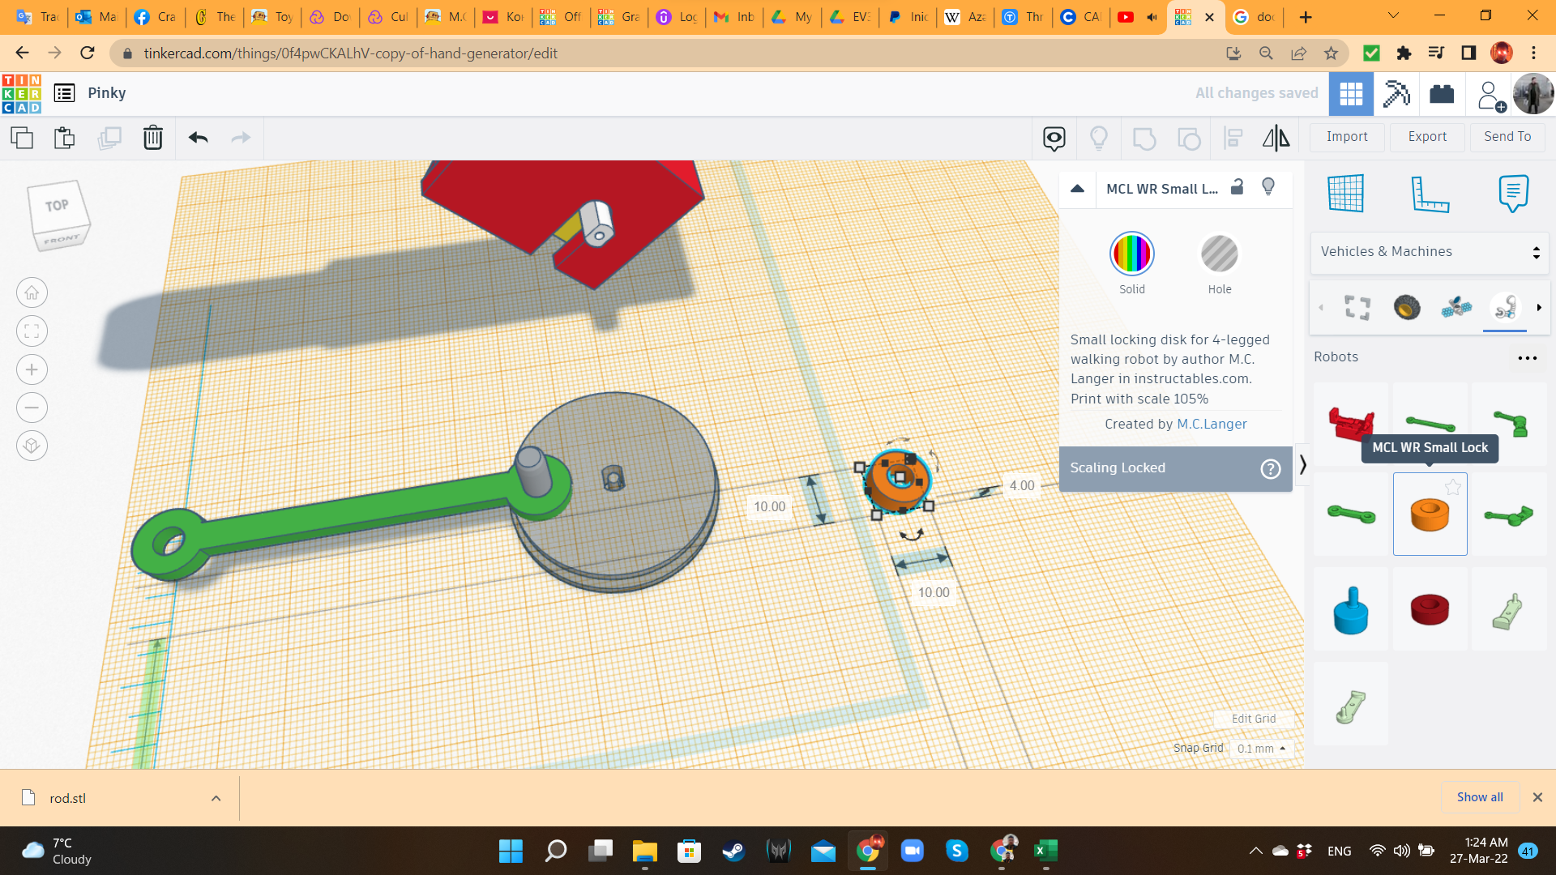Click the Mirror tool icon

pos(1276,138)
